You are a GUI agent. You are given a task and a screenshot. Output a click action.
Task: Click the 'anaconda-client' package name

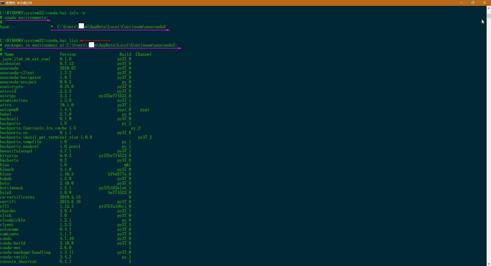point(17,73)
